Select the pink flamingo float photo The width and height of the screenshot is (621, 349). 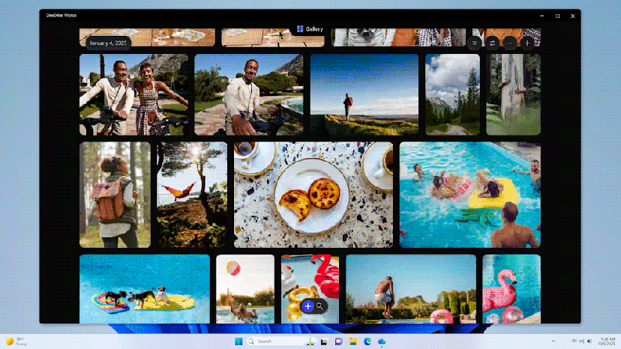click(511, 289)
